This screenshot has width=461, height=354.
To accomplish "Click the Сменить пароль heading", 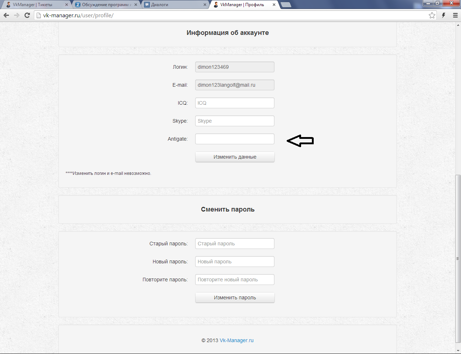I will point(228,209).
